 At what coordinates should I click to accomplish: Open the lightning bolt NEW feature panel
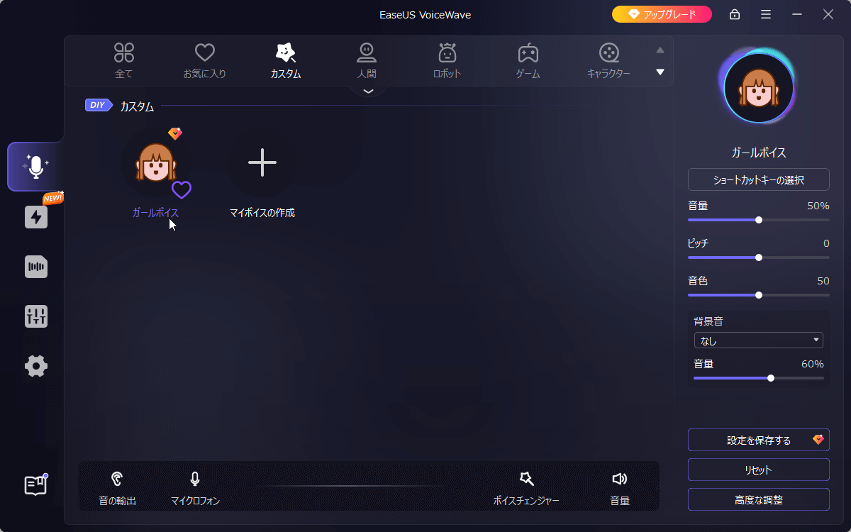point(36,217)
